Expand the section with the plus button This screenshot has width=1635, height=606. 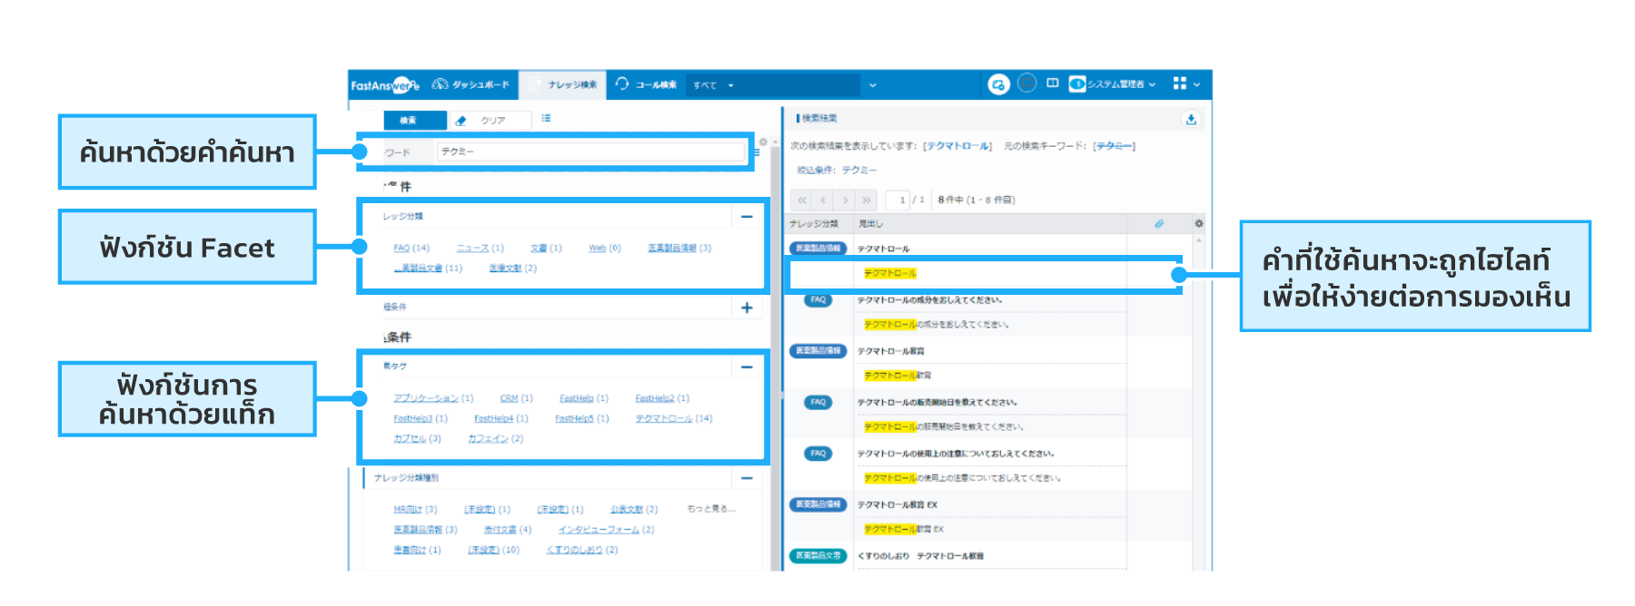[x=747, y=308]
